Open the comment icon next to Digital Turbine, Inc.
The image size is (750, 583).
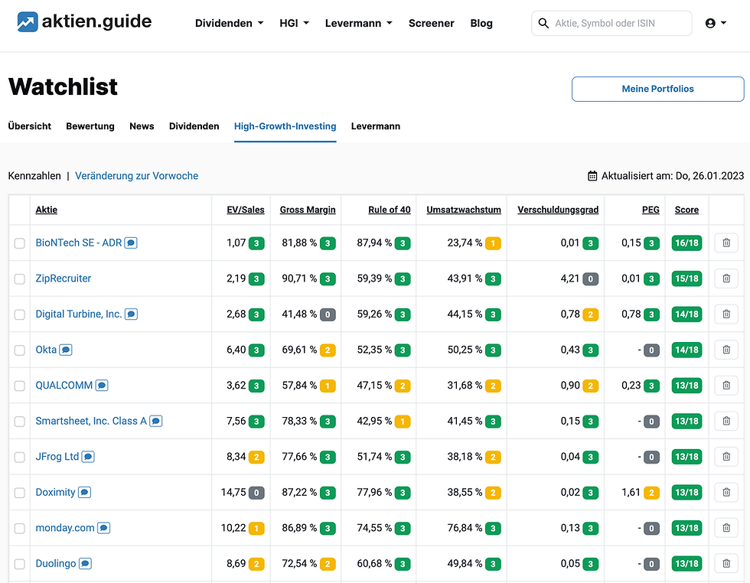tap(131, 314)
